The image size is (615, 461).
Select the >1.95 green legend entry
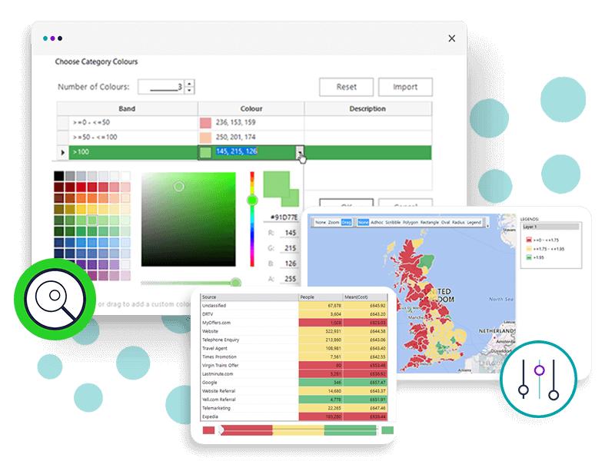[538, 257]
